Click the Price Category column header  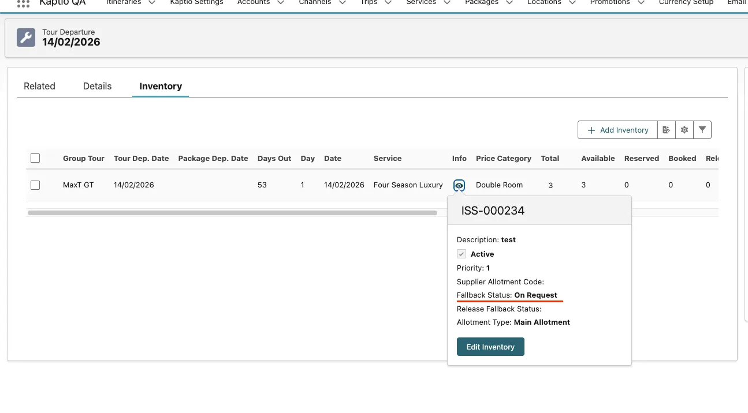503,158
